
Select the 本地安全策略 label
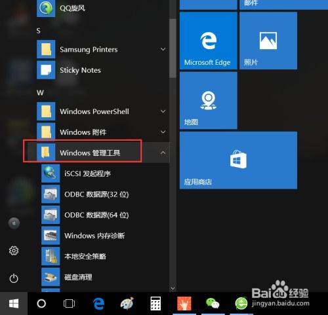click(x=85, y=256)
